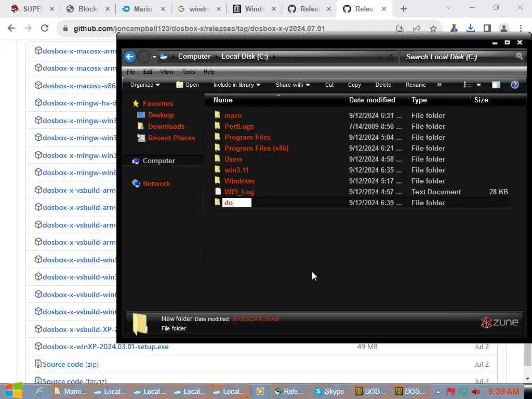Open the Explorer Help menu
This screenshot has width=532, height=399.
point(209,72)
